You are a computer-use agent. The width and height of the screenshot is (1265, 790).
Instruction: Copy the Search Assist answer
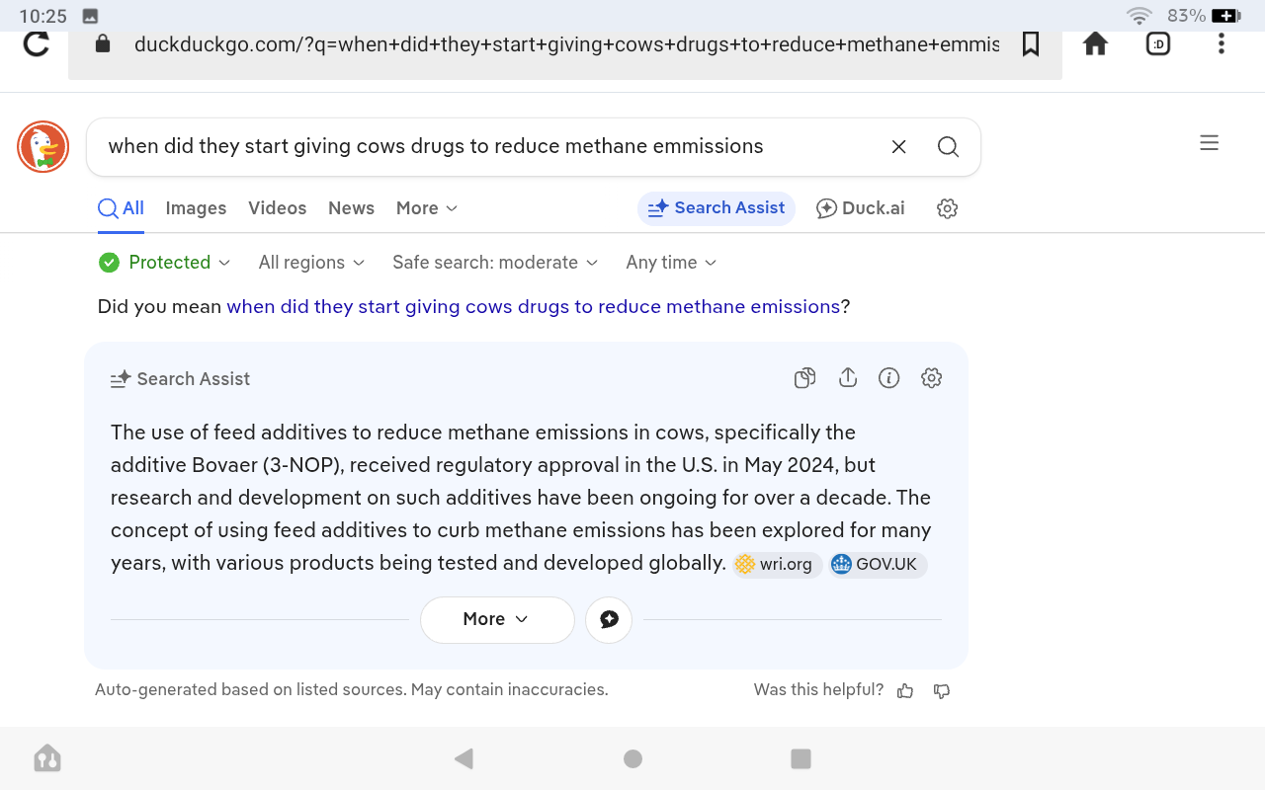pos(804,378)
